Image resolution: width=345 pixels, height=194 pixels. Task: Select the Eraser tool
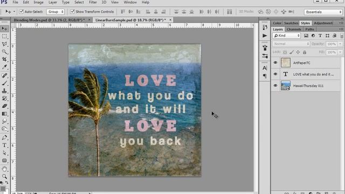(x=4, y=106)
